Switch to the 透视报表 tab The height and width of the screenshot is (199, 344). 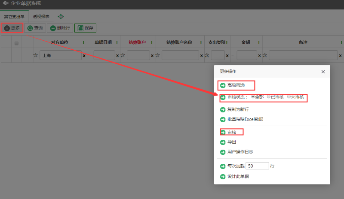tap(41, 16)
